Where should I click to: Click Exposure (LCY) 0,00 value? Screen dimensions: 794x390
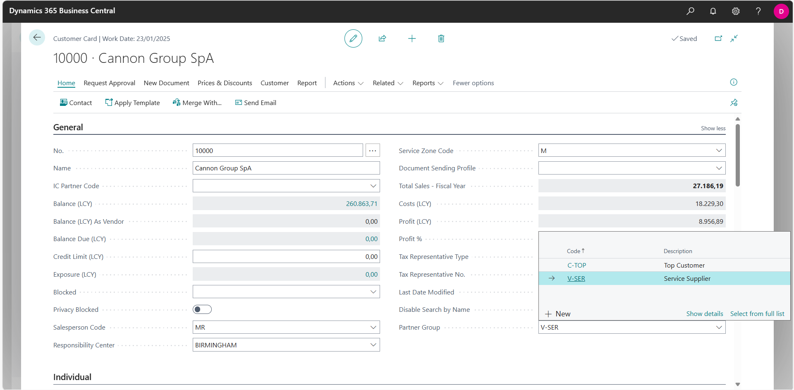tap(371, 275)
